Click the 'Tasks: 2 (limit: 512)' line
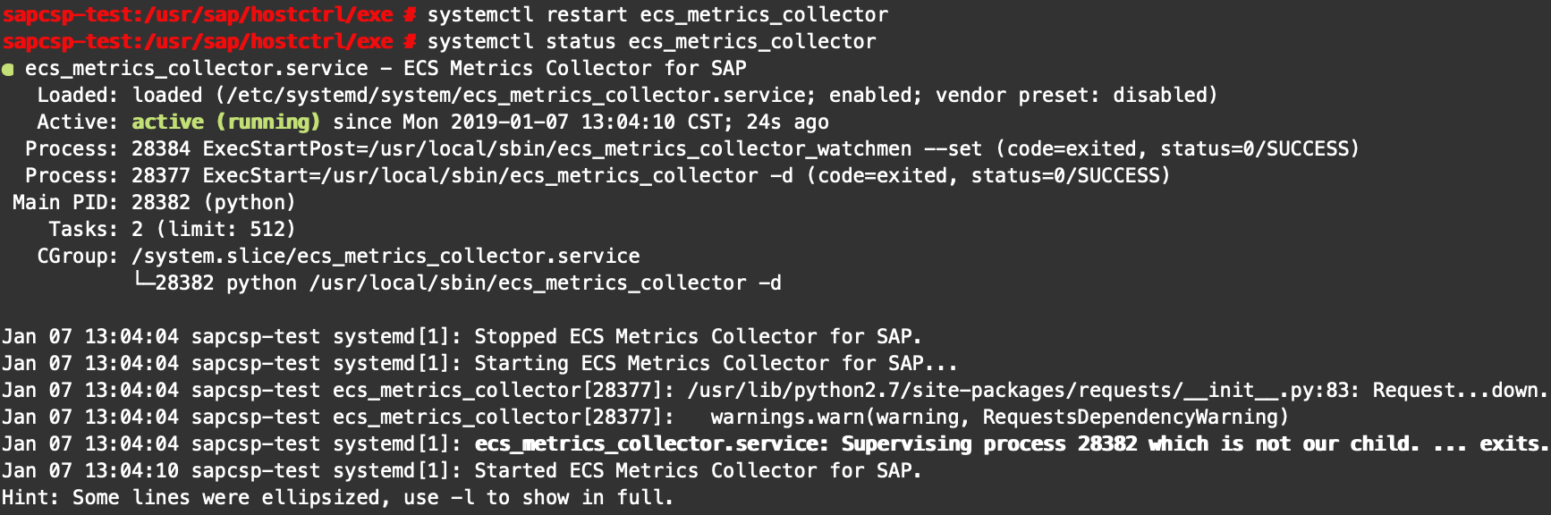This screenshot has height=515, width=1551. tap(172, 229)
